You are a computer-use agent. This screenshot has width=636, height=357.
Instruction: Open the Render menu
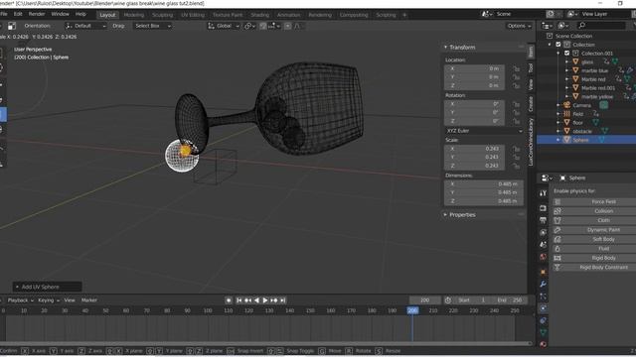tap(37, 14)
